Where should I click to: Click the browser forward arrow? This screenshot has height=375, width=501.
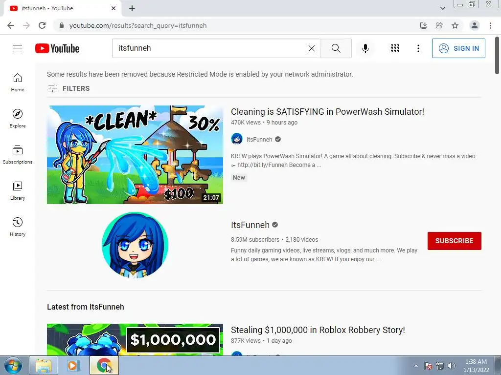click(x=26, y=25)
